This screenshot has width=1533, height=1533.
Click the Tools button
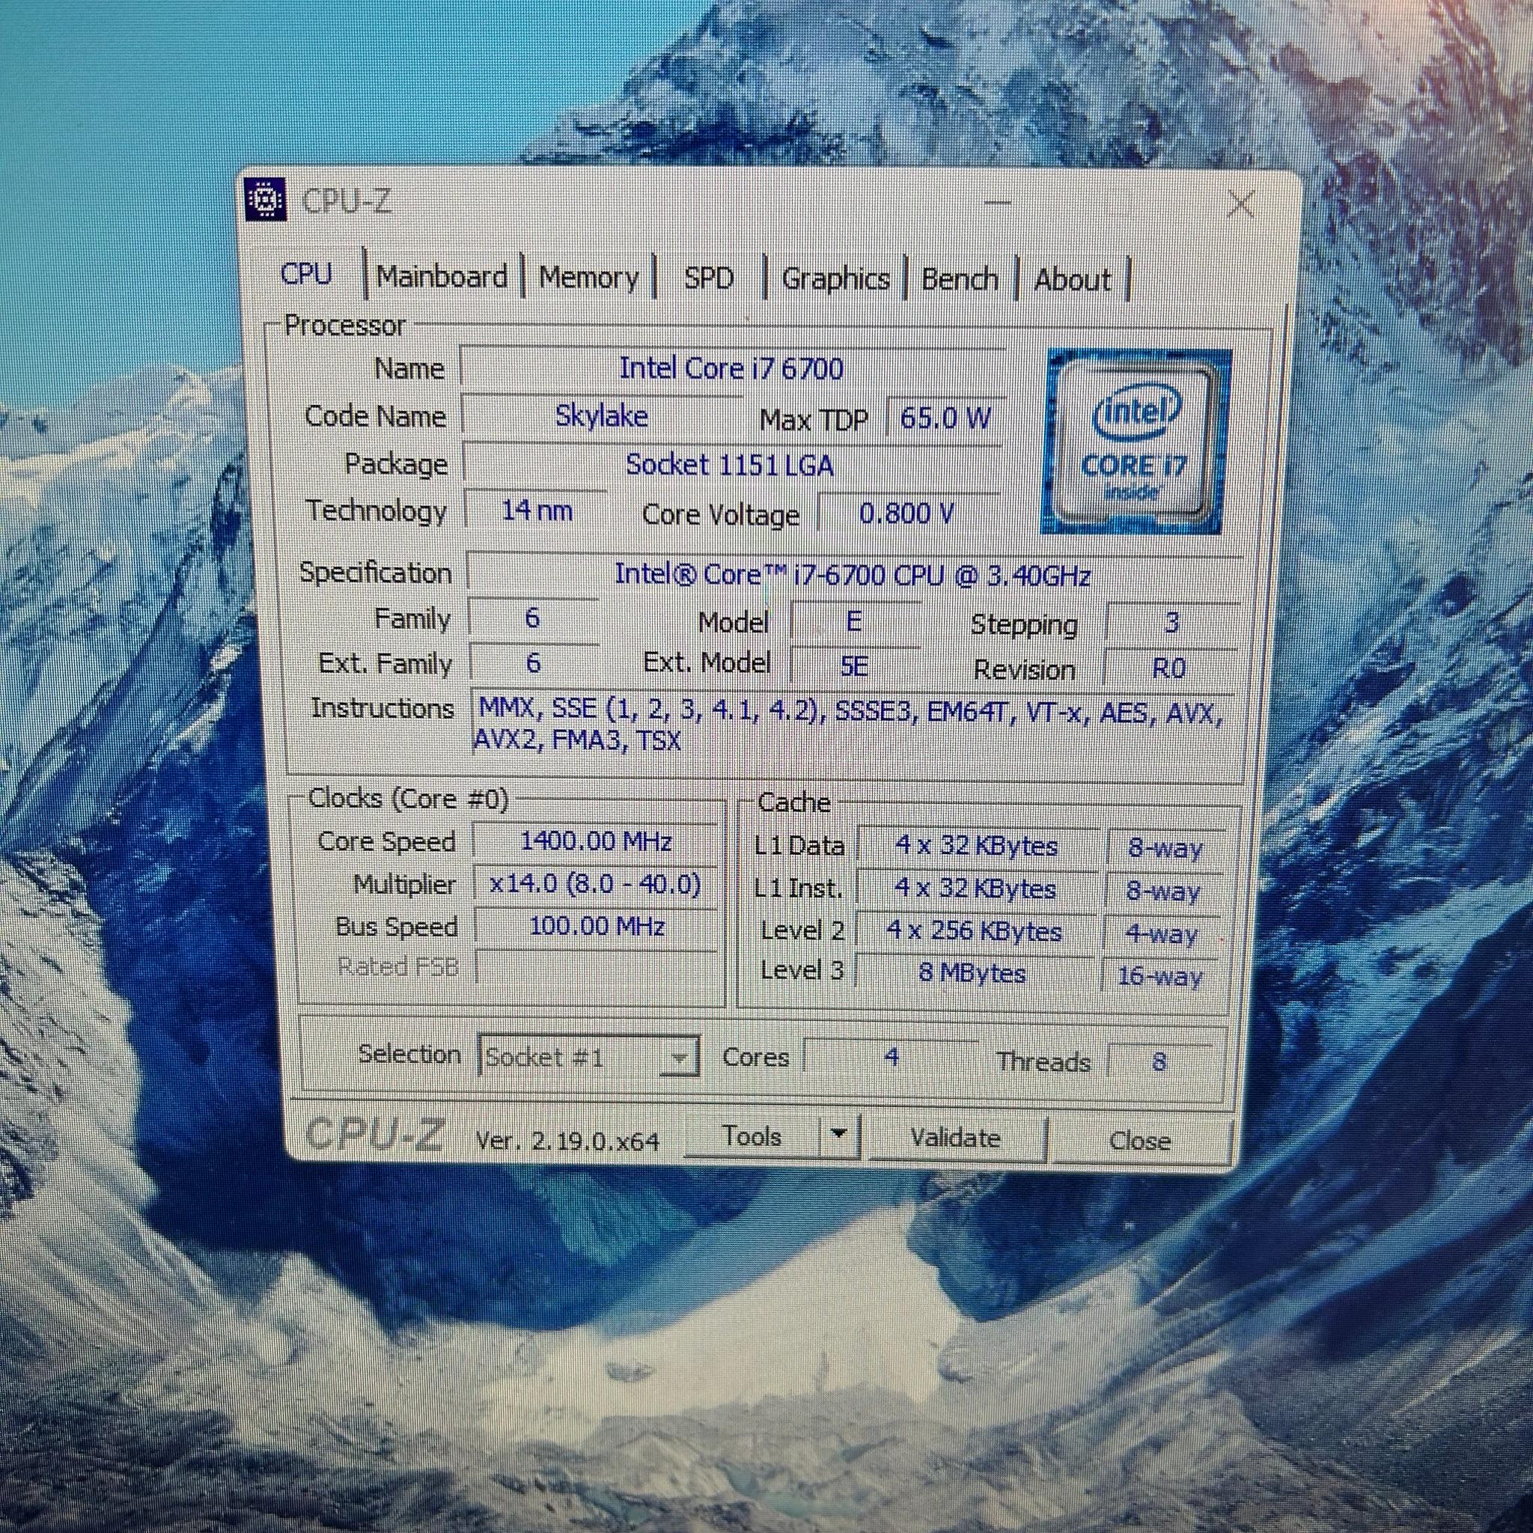(752, 1136)
